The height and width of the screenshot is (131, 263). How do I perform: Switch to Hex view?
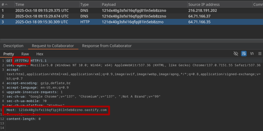(x=40, y=54)
